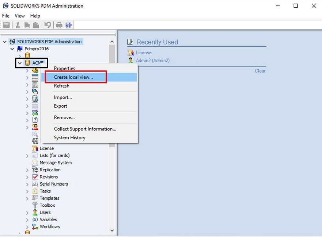Screen dimensions: 322x237
Task: Open Admin2 (Admin2) recently used link
Action: tap(152, 61)
